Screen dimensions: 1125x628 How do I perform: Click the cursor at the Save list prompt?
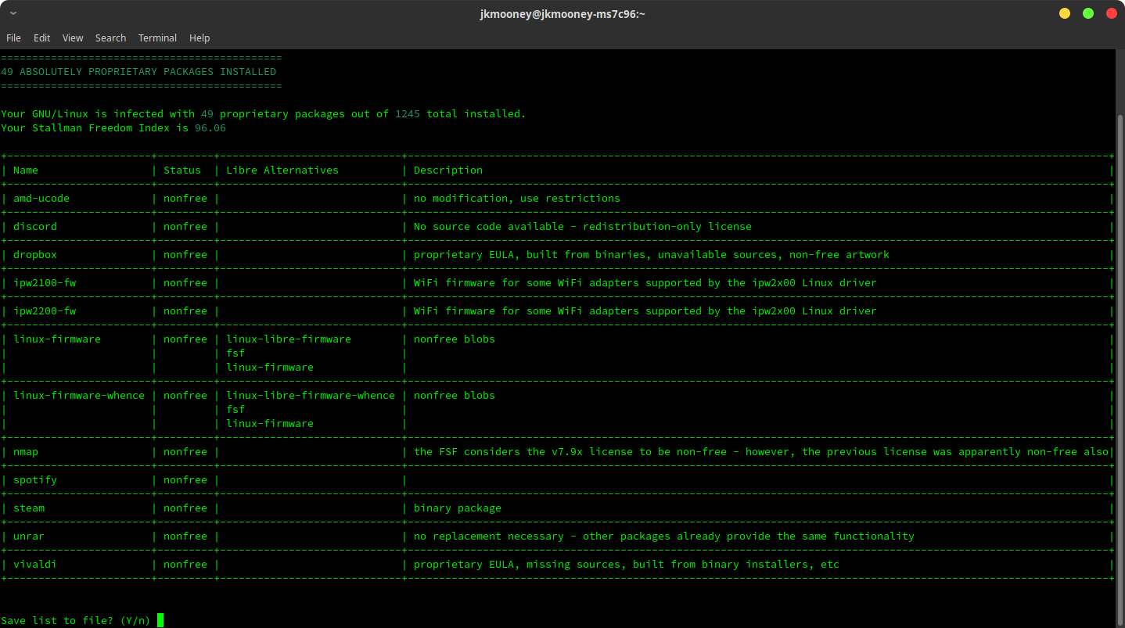pos(160,620)
